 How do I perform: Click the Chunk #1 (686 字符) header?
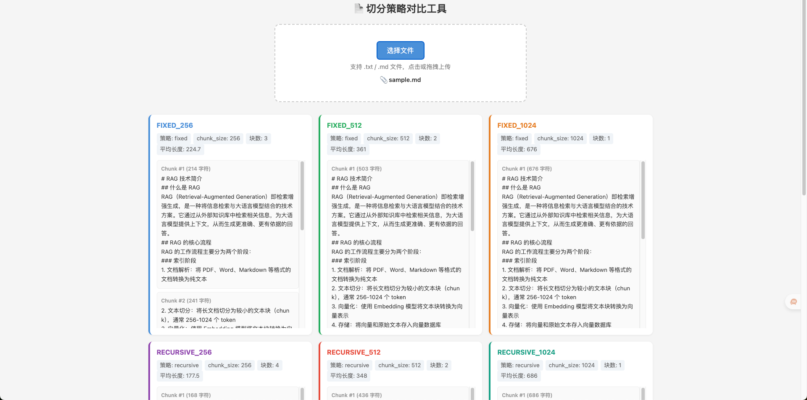point(527,395)
